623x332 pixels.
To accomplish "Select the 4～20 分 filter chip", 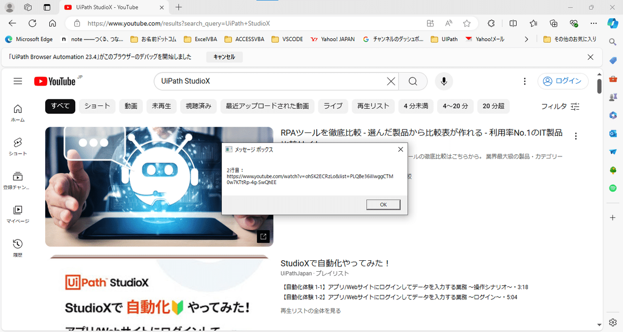I will [x=455, y=106].
